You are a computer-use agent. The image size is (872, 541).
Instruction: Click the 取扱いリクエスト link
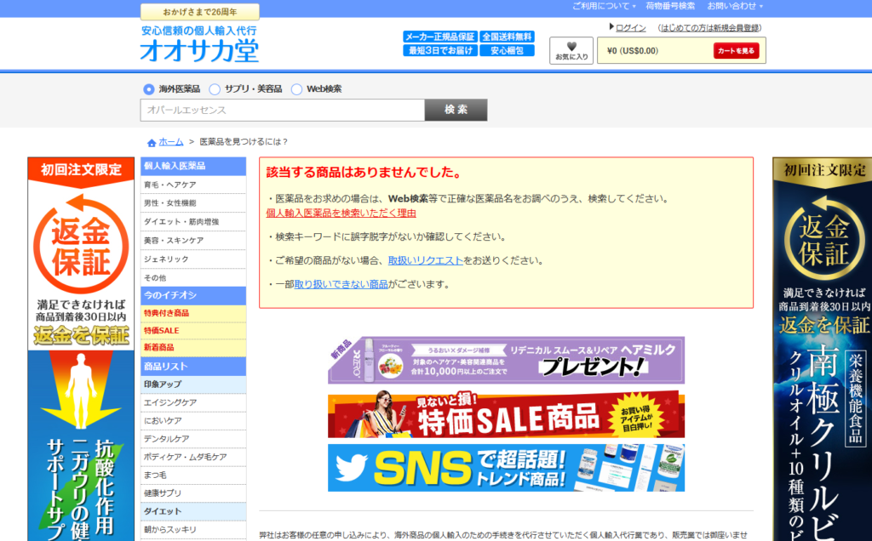(x=425, y=260)
